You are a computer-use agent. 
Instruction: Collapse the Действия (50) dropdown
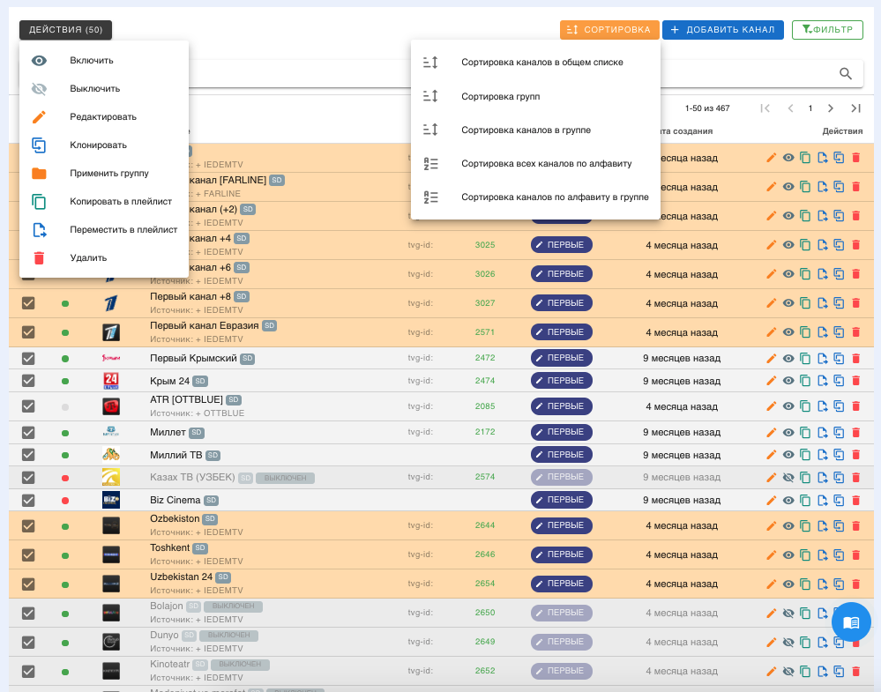pyautogui.click(x=65, y=30)
